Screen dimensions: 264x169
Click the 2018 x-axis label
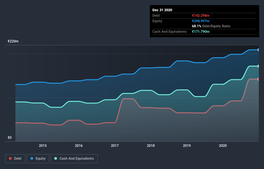pos(151,146)
